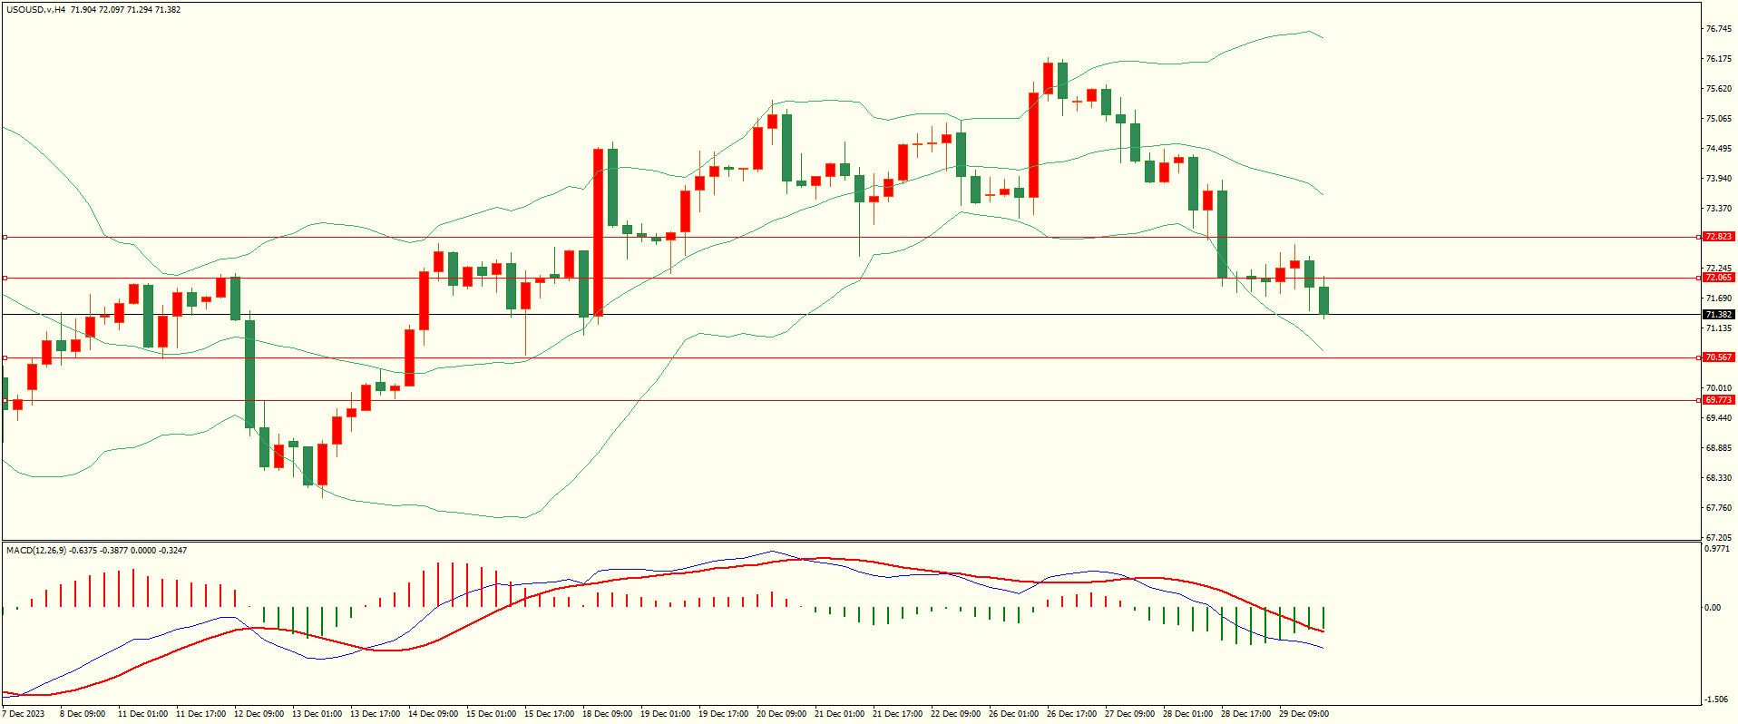Click the 26 Dec 17:00 time label
The image size is (1738, 724).
(1071, 714)
